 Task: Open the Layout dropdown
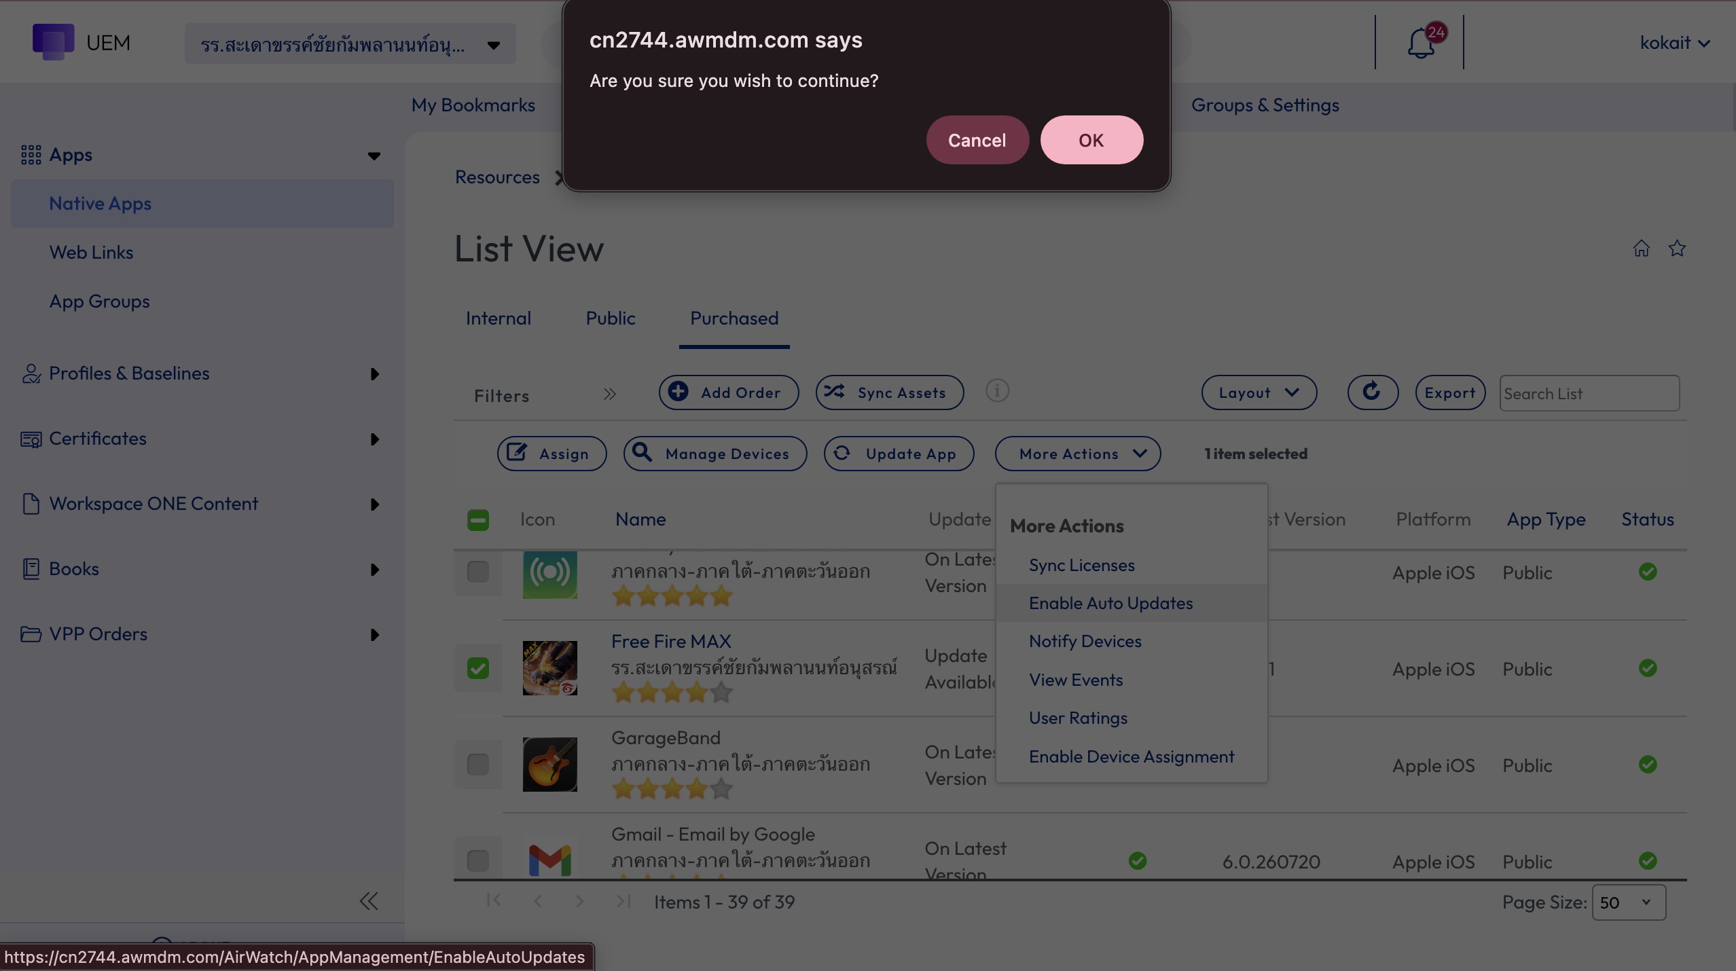[1259, 392]
